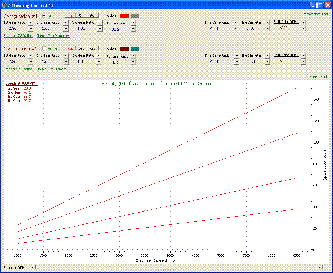Raise Configuration #1 Shift Point RPM

[303, 22]
